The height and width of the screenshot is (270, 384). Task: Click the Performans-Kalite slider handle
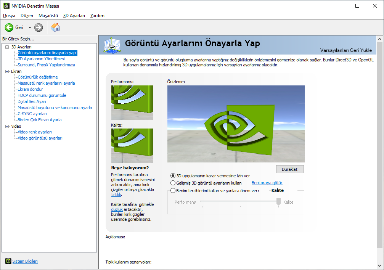(x=278, y=202)
